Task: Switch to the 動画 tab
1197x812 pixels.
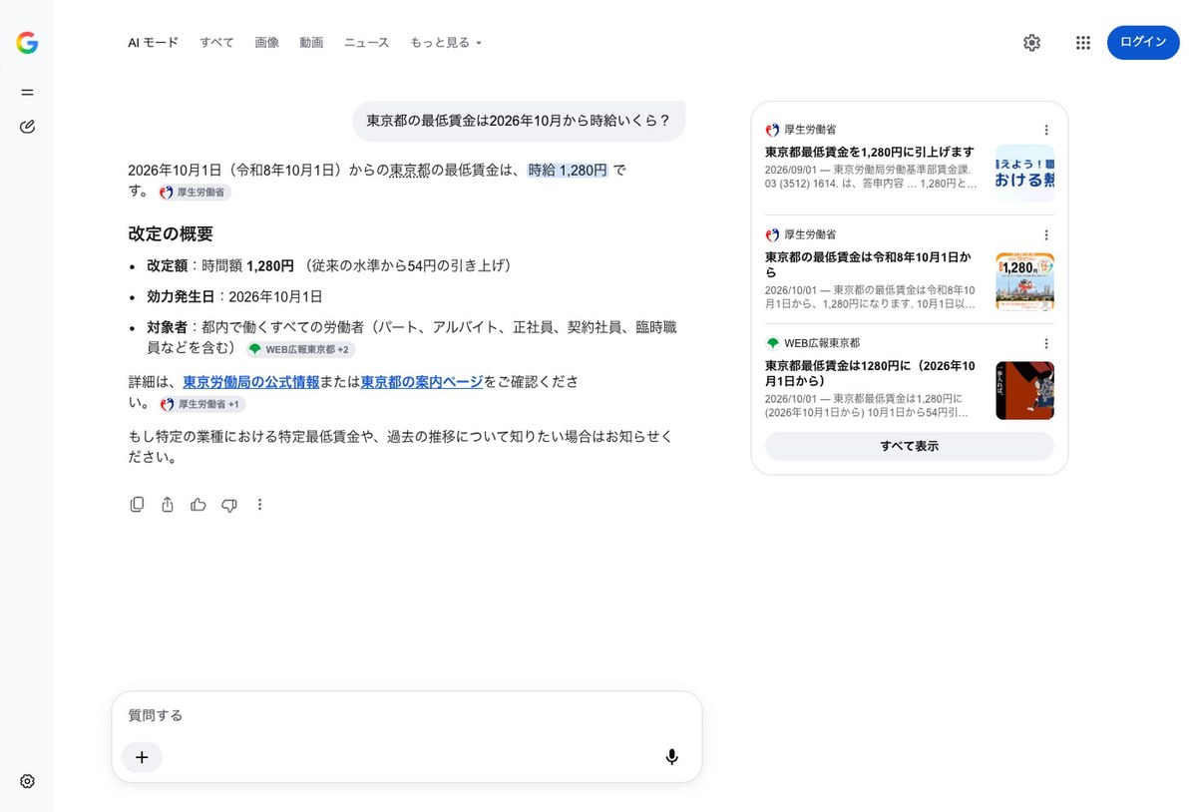Action: click(311, 43)
